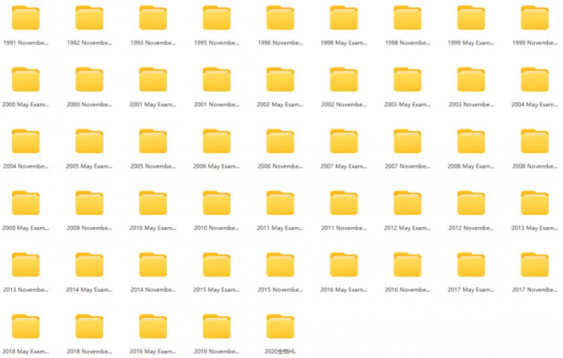The width and height of the screenshot is (563, 358).
Task: Select the 2010 November folder icon
Action: [x=217, y=203]
